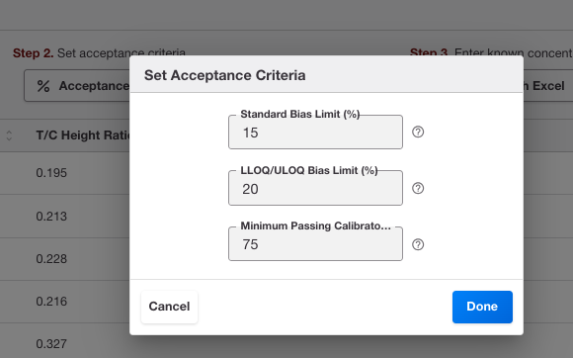Click Minimum Passing Calibrators field showing 75
Image resolution: width=573 pixels, height=358 pixels.
click(315, 244)
